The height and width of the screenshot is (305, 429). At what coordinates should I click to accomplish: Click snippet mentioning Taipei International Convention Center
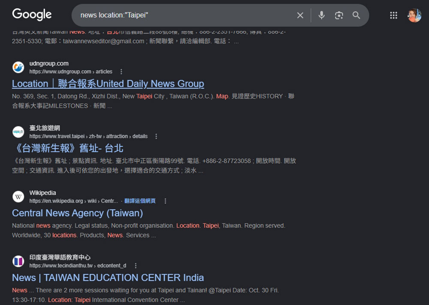tap(145, 295)
